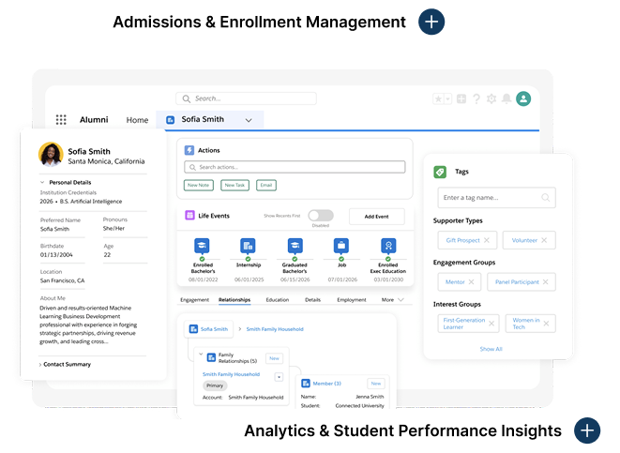
Task: Click the favorites star icon
Action: coord(438,98)
